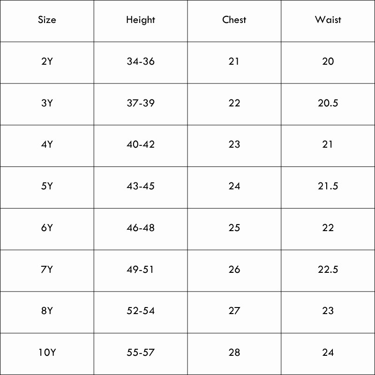Click the waist value 22.5

(x=328, y=270)
